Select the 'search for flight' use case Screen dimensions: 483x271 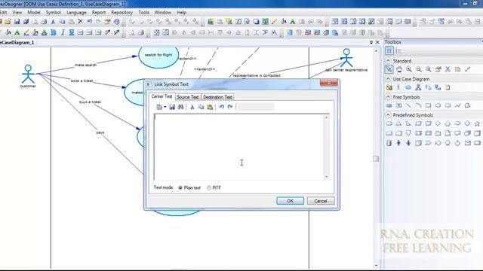pyautogui.click(x=158, y=56)
